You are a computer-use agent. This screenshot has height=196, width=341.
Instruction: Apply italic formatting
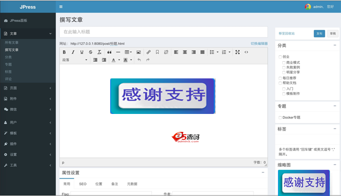click(73, 52)
